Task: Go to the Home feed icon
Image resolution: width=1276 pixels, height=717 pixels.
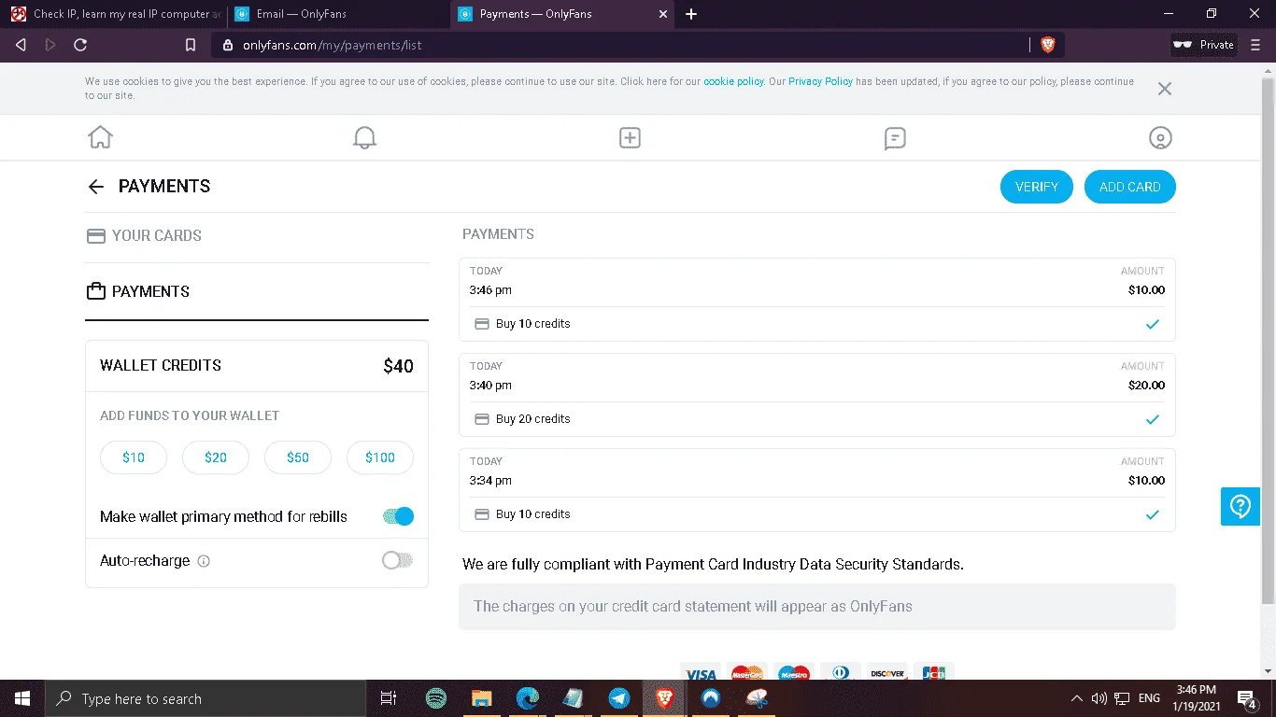Action: (100, 137)
